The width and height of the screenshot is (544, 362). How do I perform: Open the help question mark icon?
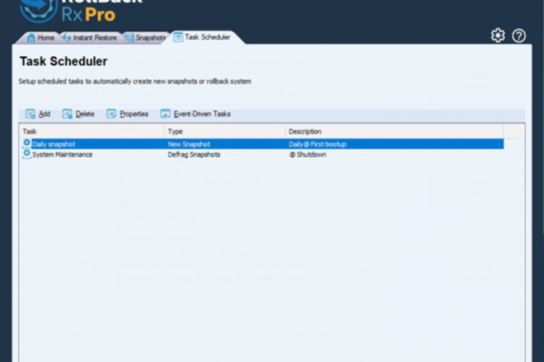519,35
